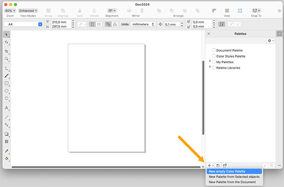Toggle apply layout to current page

[x=115, y=24]
